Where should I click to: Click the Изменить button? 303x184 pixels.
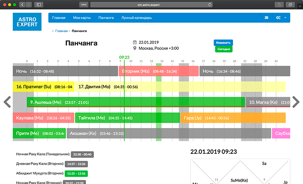coord(223,43)
